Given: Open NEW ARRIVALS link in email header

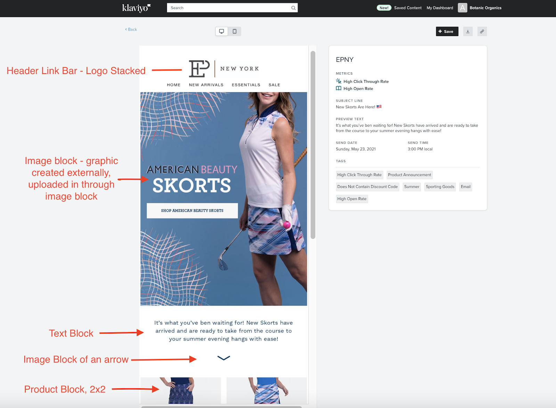Looking at the screenshot, I should 206,85.
